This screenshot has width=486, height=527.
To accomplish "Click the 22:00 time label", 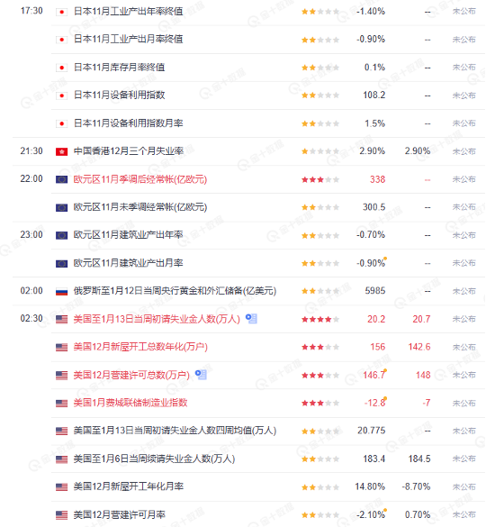I will [31, 178].
